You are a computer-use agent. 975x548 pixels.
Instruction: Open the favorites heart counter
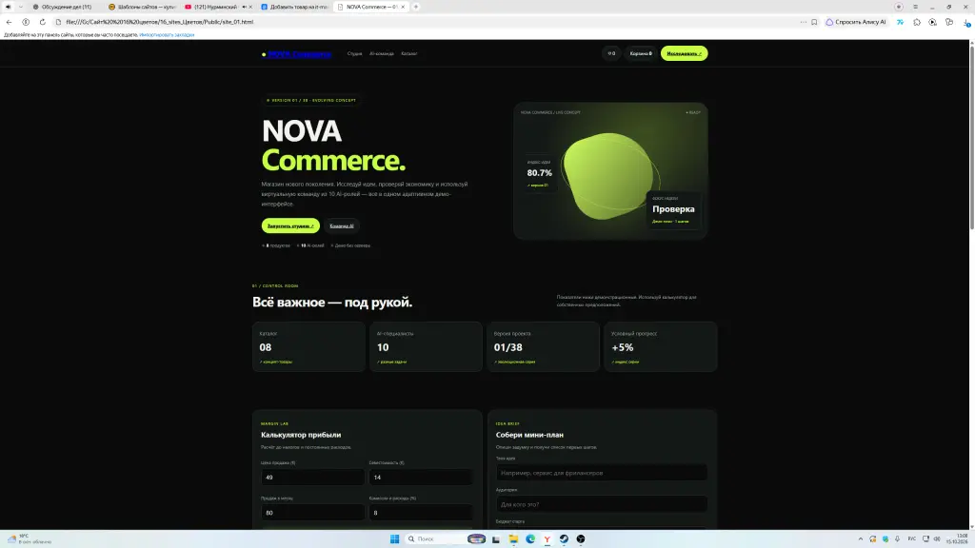point(611,53)
